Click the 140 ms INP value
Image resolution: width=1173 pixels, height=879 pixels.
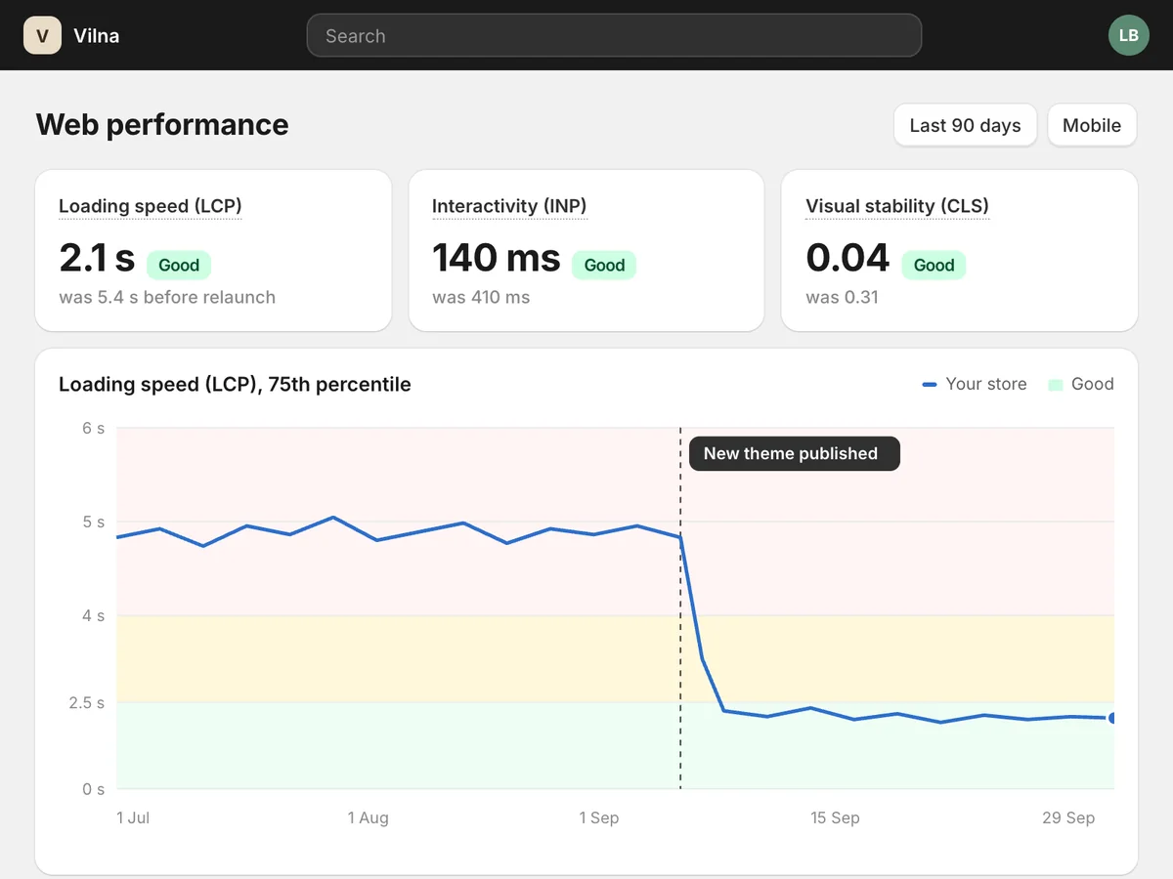[497, 258]
